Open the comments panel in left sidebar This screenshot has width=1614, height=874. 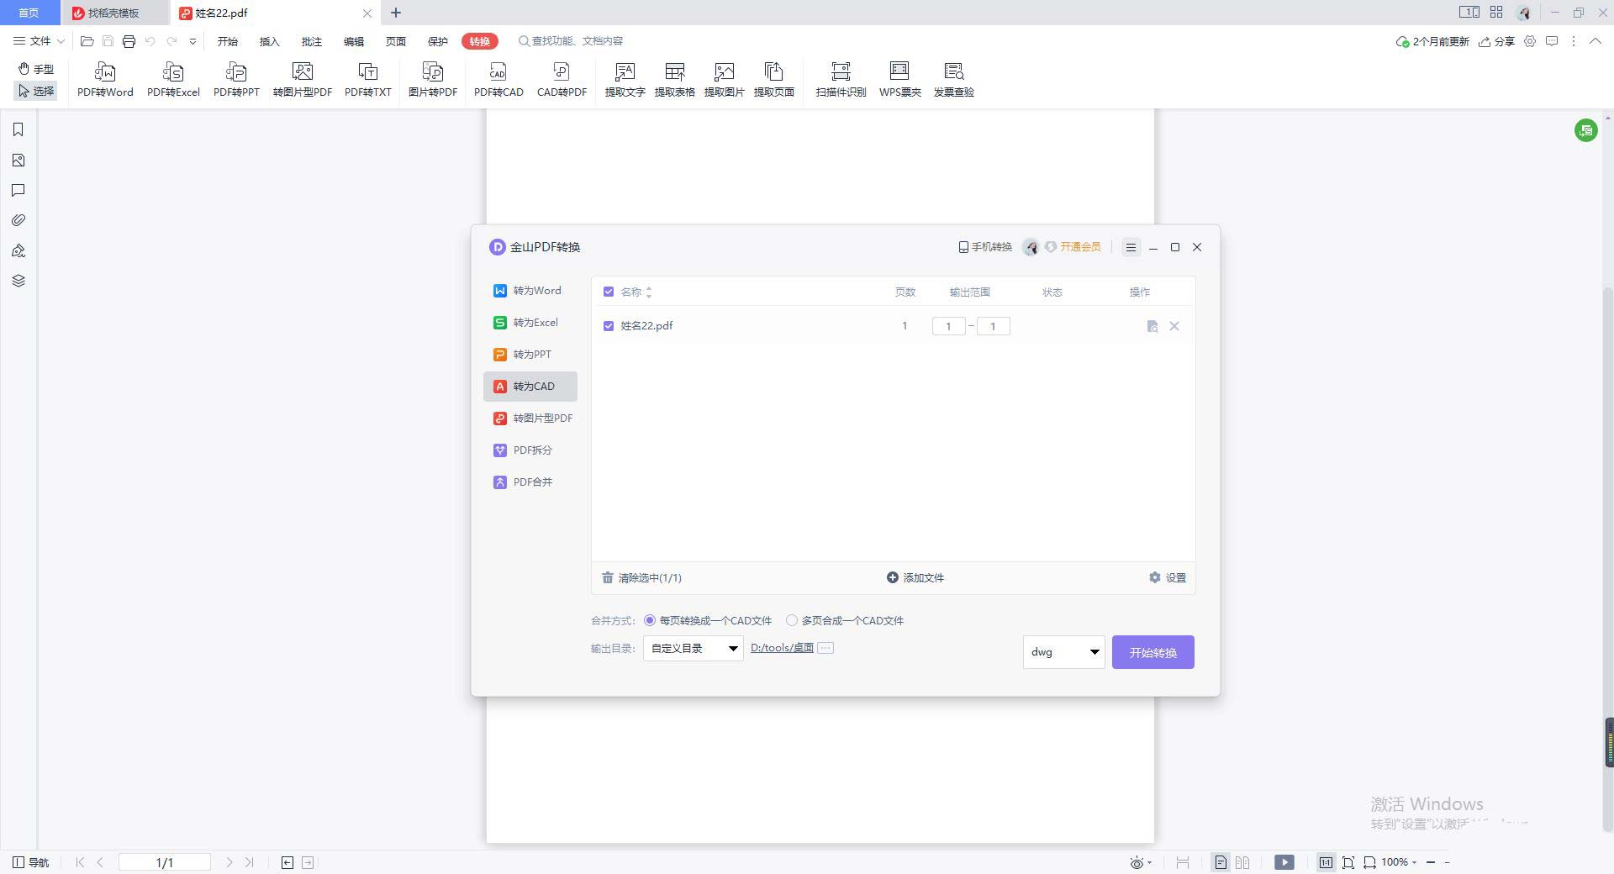point(18,191)
